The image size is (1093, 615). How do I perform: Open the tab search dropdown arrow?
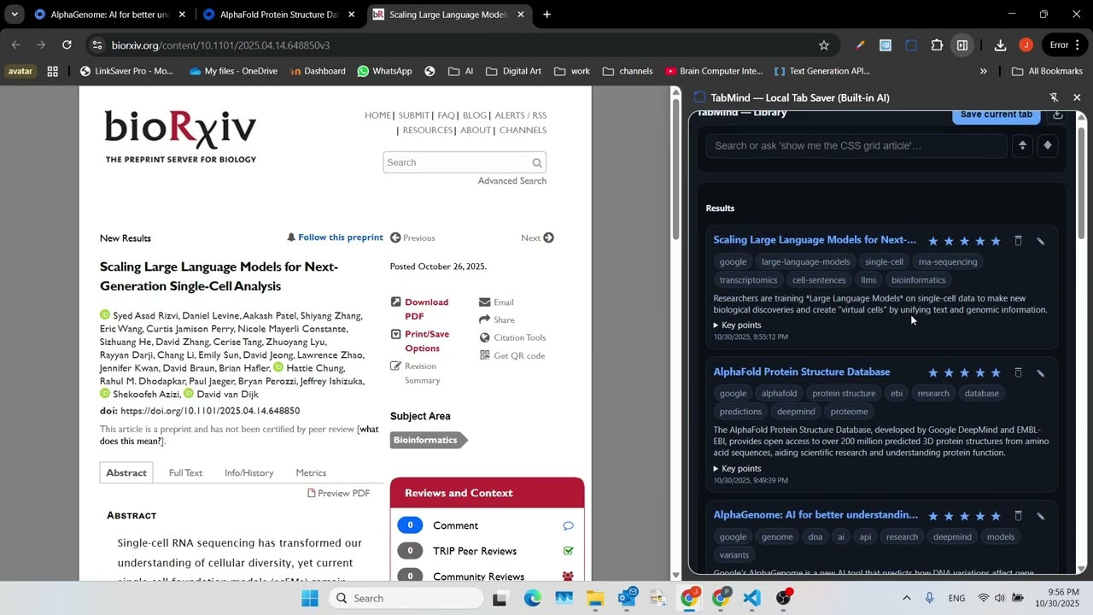point(15,15)
